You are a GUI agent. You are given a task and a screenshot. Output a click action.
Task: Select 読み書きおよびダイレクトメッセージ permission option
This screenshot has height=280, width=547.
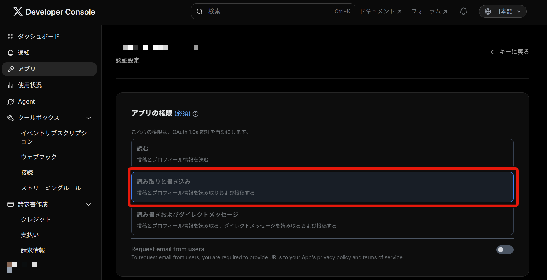pos(322,220)
